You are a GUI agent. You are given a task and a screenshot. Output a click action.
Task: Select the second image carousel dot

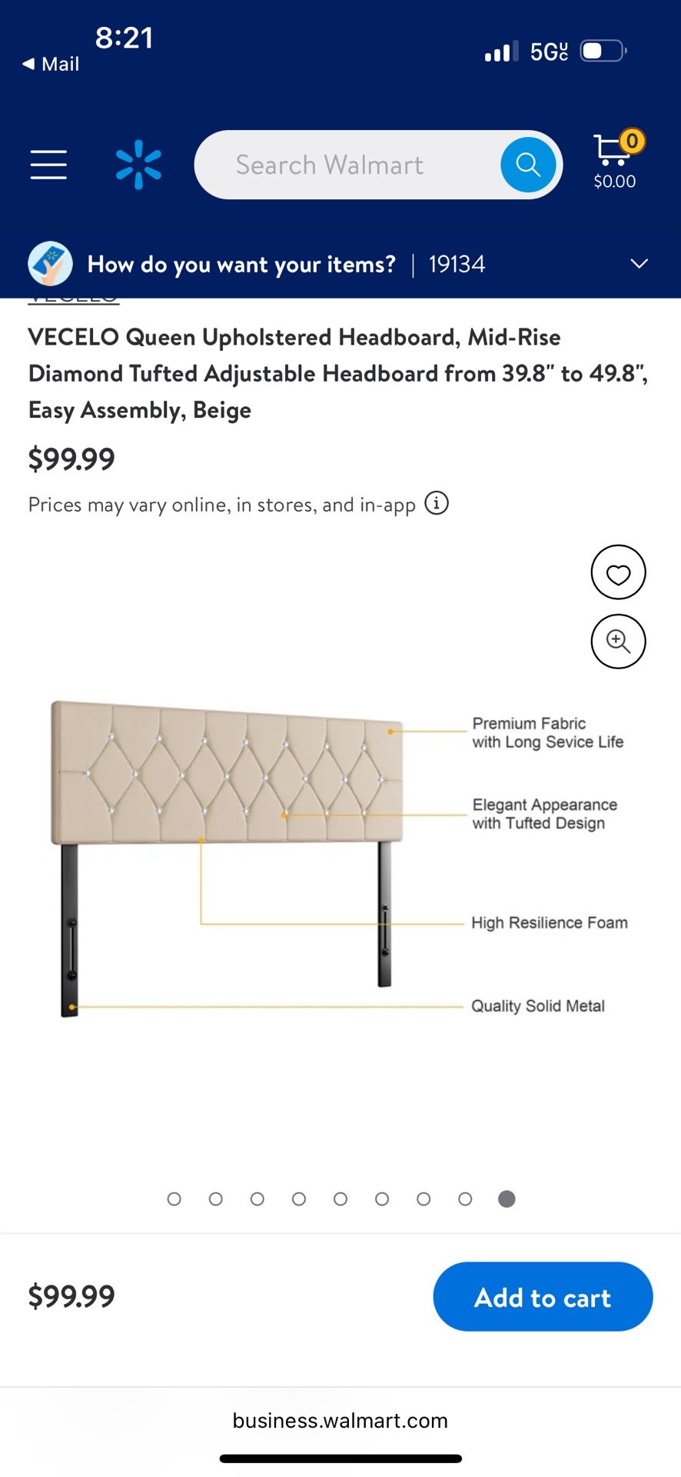point(216,1199)
